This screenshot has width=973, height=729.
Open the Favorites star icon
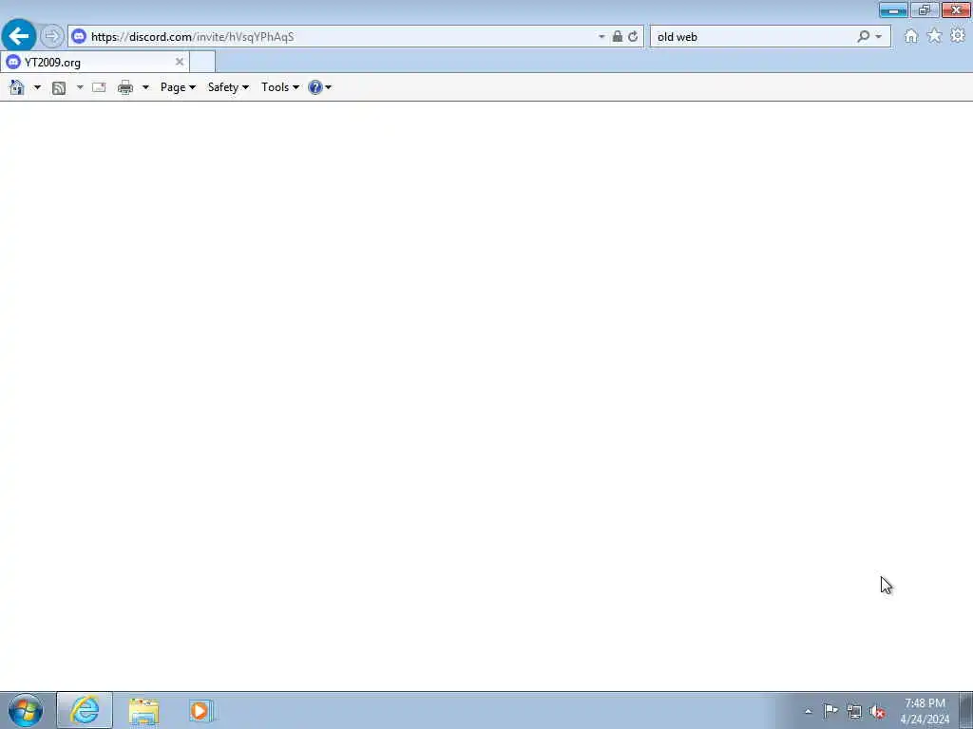click(934, 36)
